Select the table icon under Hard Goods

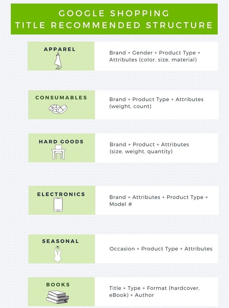[58, 153]
